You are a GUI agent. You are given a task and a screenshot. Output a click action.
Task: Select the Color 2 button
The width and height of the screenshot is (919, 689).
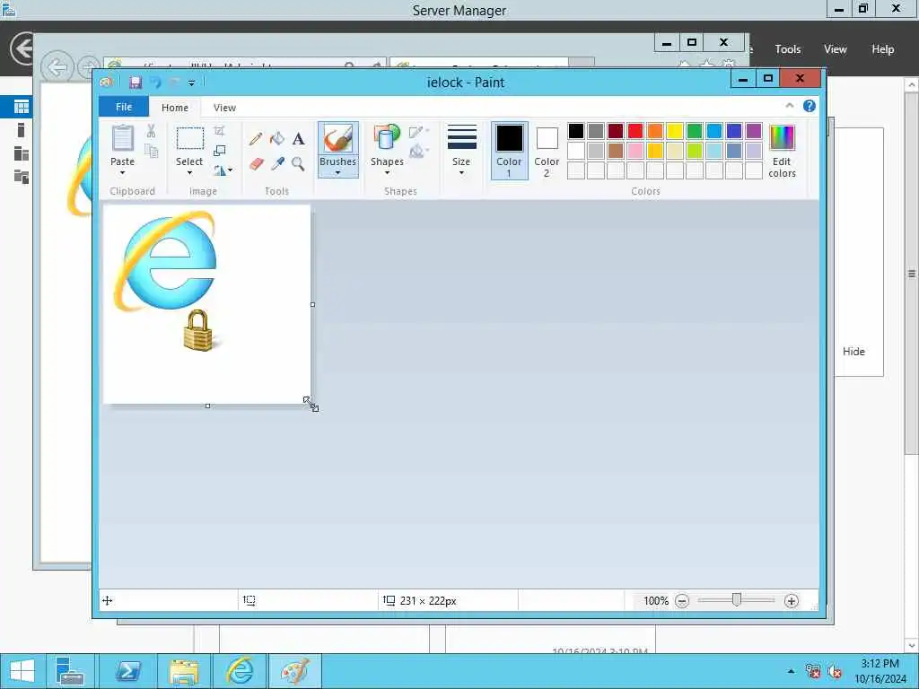tap(547, 151)
